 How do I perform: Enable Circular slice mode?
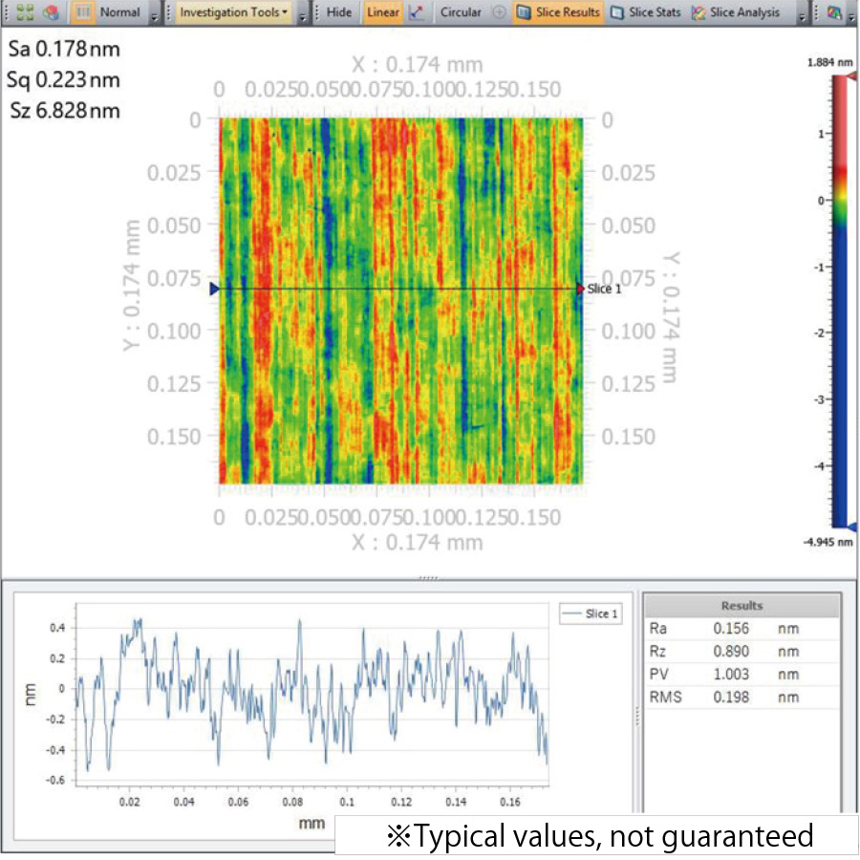point(463,12)
